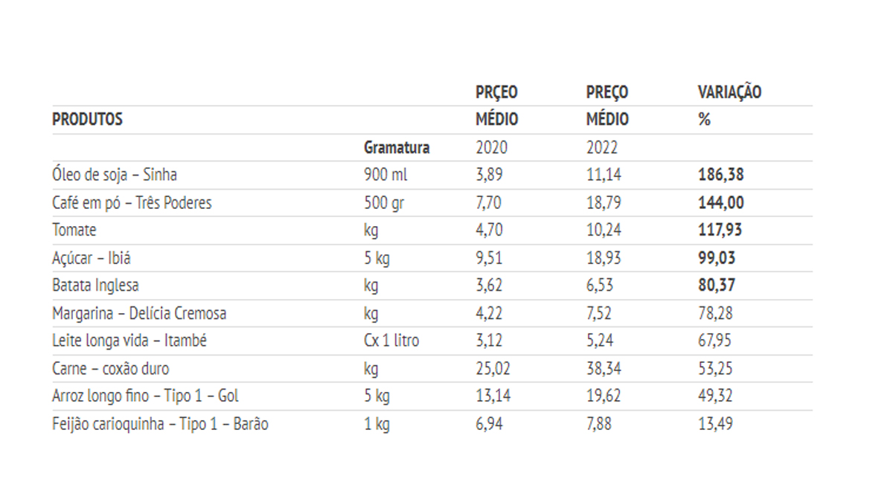Click the 144,00 variation value
The width and height of the screenshot is (893, 502).
tap(720, 202)
